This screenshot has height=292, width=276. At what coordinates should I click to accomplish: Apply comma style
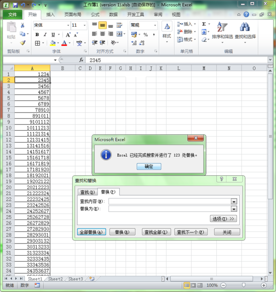(x=154, y=35)
